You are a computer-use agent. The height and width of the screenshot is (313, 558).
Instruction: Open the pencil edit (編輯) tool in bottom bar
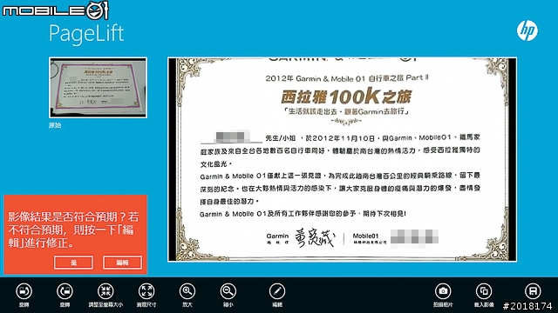277,291
